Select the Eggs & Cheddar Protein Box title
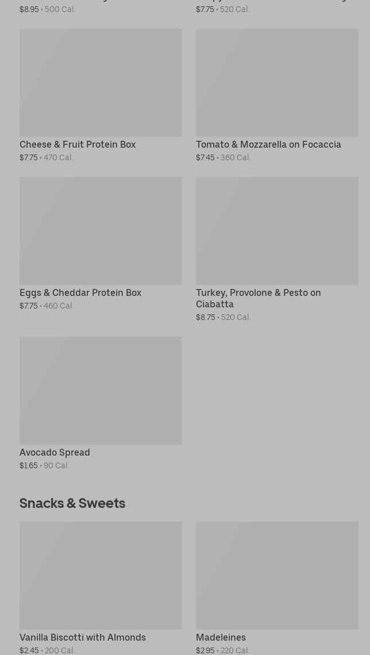370x655 pixels. click(80, 293)
